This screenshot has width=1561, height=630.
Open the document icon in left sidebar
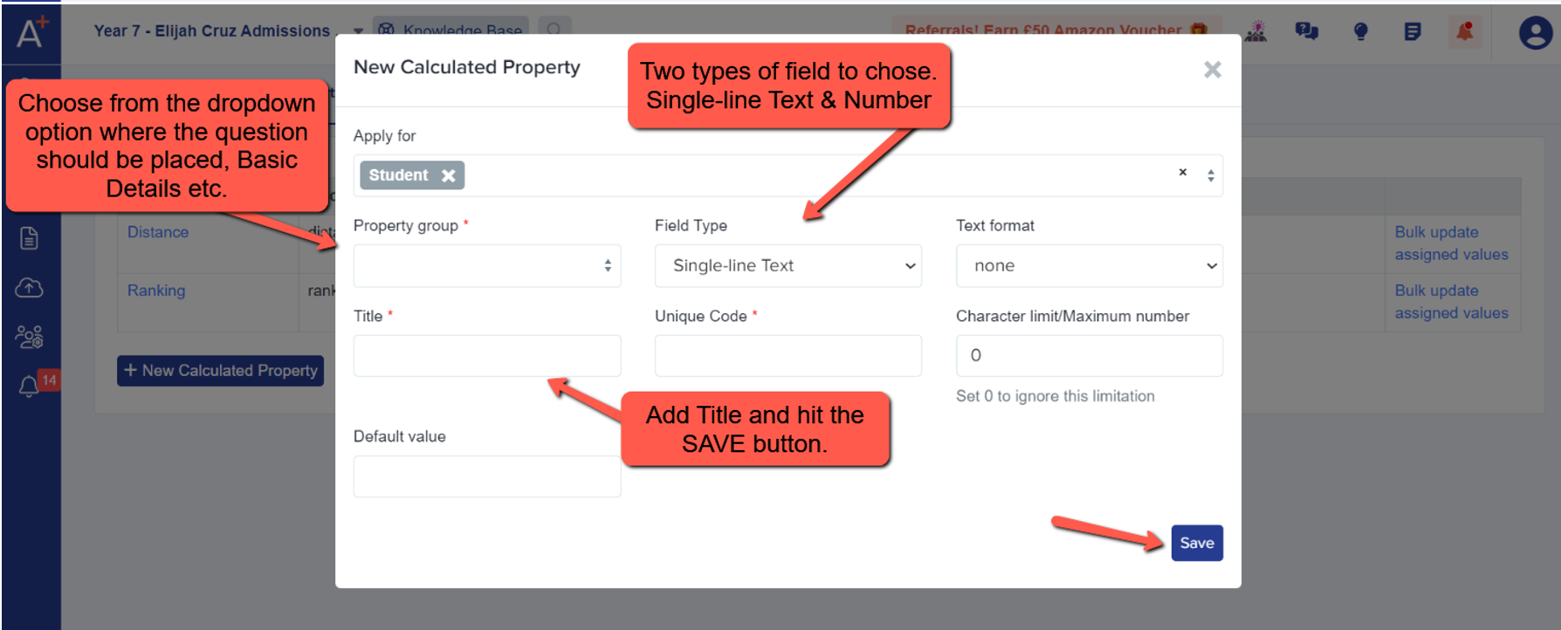29,237
